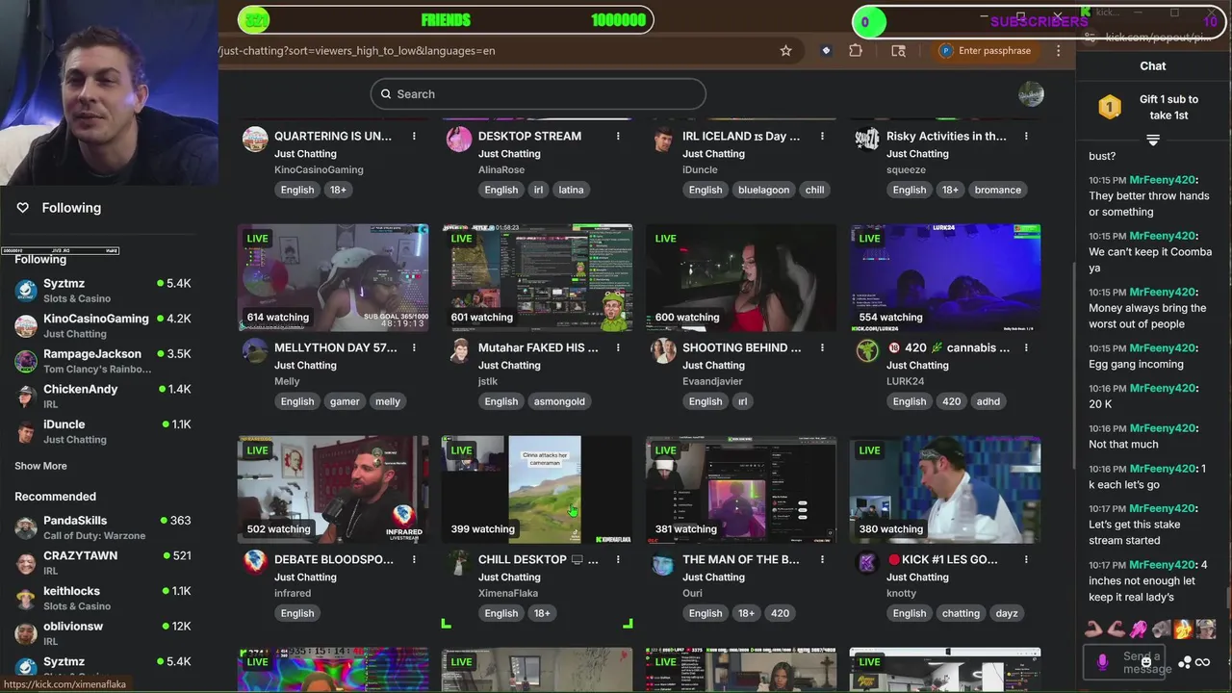
Task: Click LURK24 channel avatar
Action: pyautogui.click(x=867, y=351)
